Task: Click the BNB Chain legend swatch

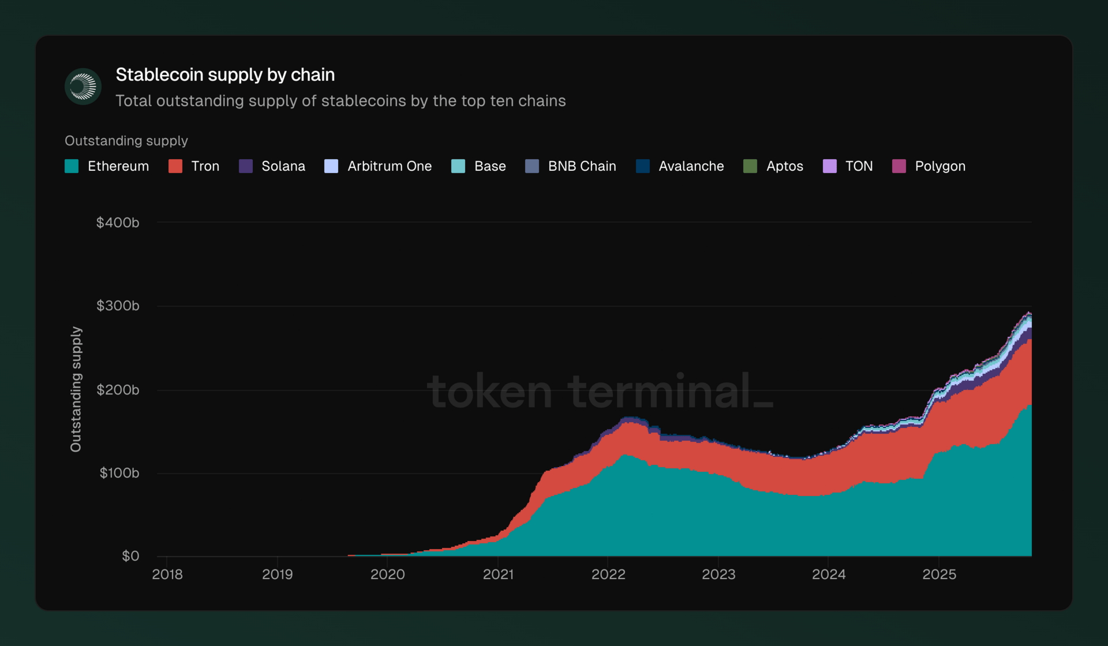Action: pos(532,166)
